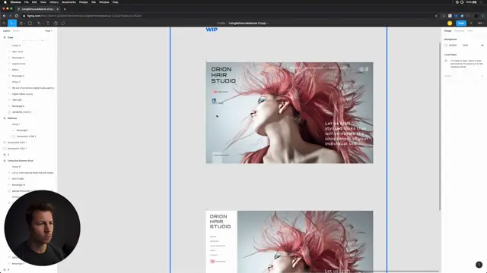This screenshot has width=487, height=273.
Task: Collapse the Using Core Element_Final frame
Action: click(5, 161)
